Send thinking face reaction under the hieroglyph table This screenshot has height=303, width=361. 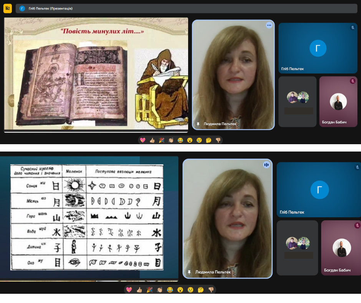200,290
